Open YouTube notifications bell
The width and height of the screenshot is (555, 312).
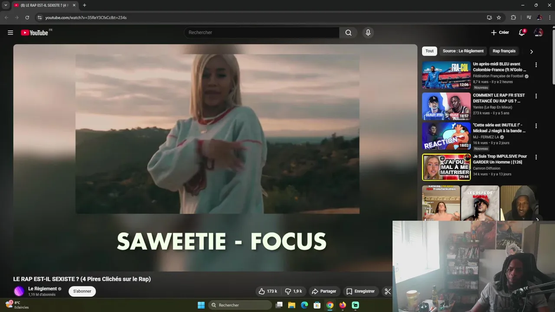tap(522, 32)
